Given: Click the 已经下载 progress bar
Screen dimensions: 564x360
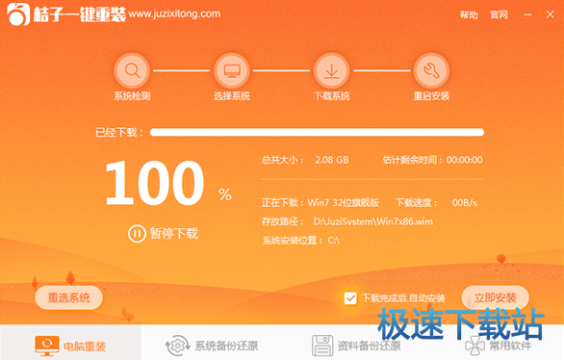Looking at the screenshot, I should pyautogui.click(x=317, y=132).
